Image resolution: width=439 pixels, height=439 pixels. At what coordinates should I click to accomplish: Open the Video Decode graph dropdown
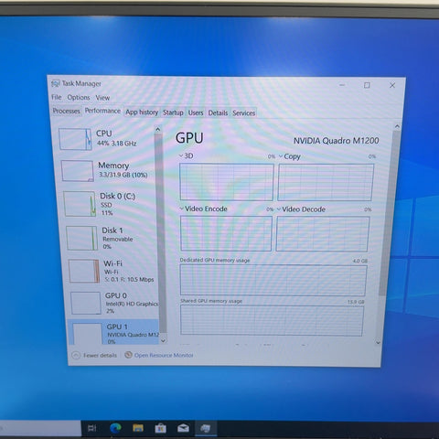[x=279, y=209]
